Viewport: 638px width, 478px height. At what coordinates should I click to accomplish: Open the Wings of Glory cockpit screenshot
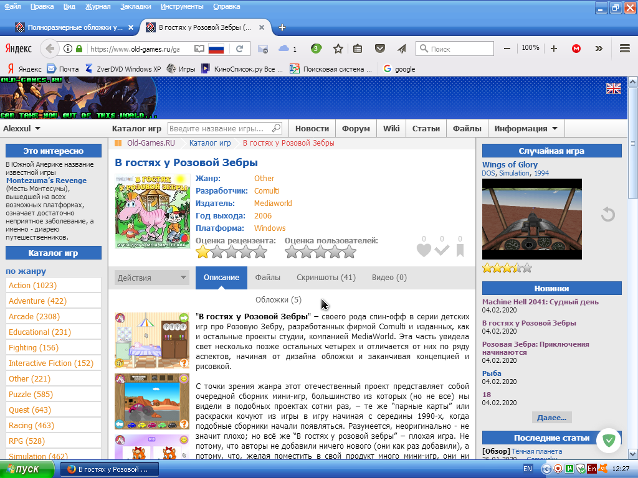(532, 219)
